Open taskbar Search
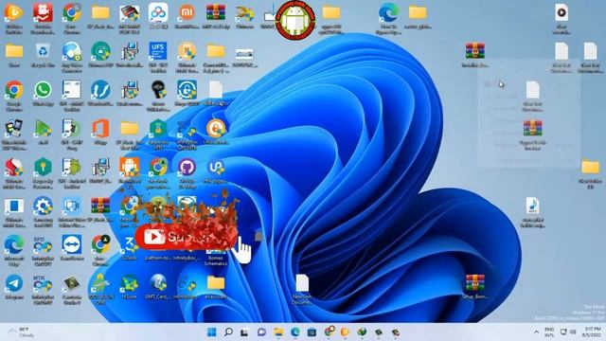Viewport: 606px width, 341px height. tap(228, 332)
